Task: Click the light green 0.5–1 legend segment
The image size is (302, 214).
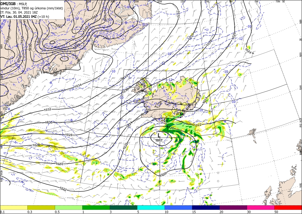Action: coord(69,207)
